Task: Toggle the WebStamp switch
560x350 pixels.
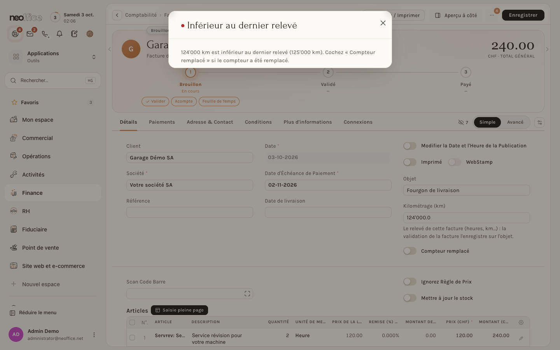Action: pos(455,162)
